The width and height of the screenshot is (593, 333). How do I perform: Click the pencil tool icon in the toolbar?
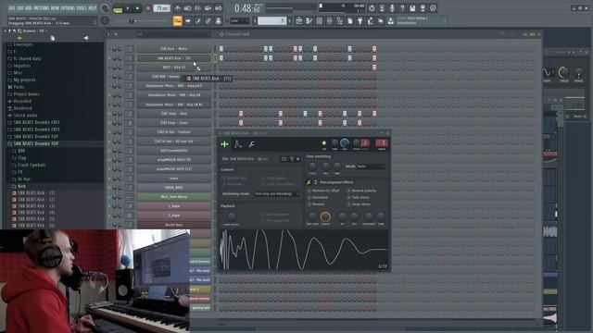point(197,20)
